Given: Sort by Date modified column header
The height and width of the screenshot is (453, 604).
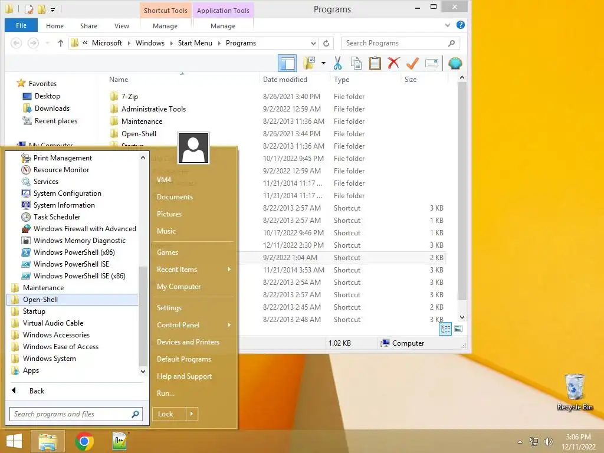Looking at the screenshot, I should pyautogui.click(x=285, y=80).
